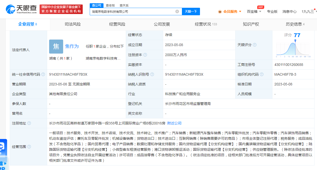Click the 登记机关 value 长沙市雨花区市场监督管理局
Image resolution: width=317 pixels, height=170 pixels.
[x=188, y=104]
